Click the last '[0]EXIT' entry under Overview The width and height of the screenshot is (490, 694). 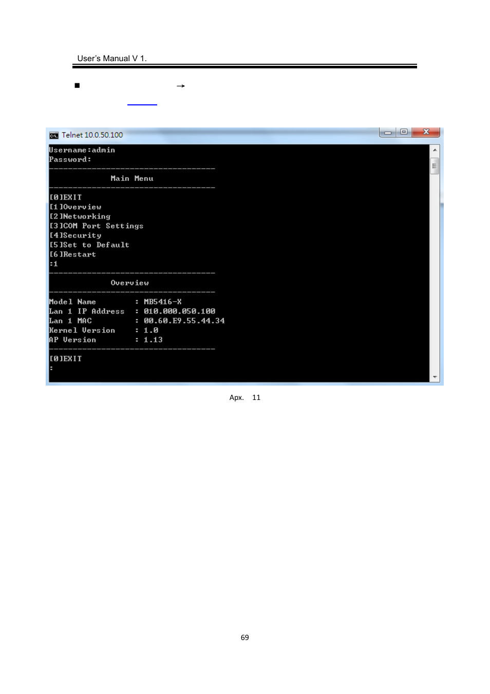coord(66,359)
